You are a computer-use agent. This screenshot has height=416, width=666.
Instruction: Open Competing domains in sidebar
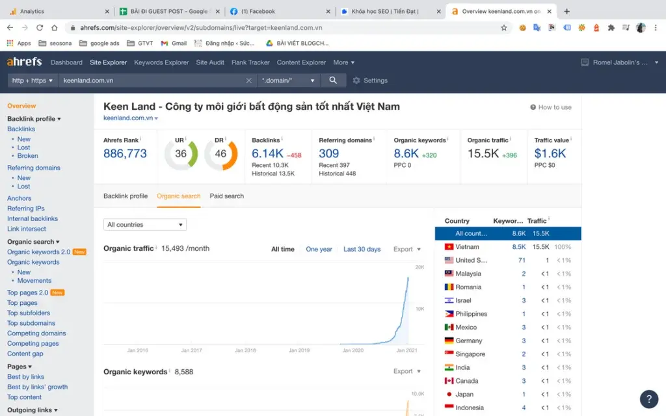[36, 333]
